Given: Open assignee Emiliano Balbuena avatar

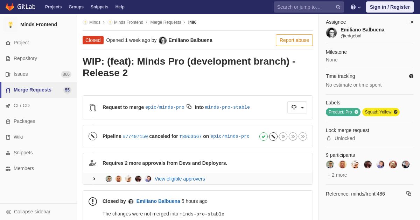Looking at the screenshot, I should 331,33.
